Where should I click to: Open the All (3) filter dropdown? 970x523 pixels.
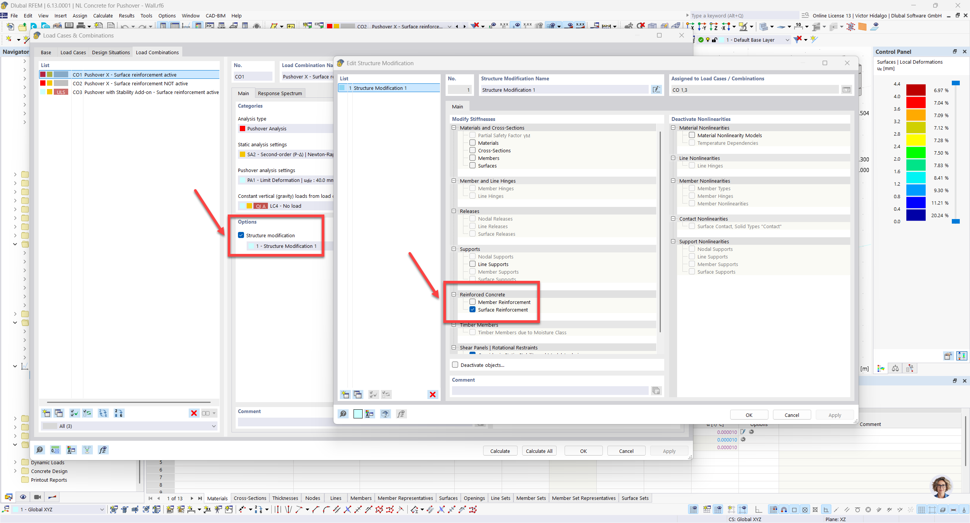coord(213,426)
